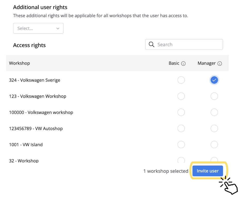
Task: Click the 324 - Volkswagen Sverige row label
Action: [35, 80]
